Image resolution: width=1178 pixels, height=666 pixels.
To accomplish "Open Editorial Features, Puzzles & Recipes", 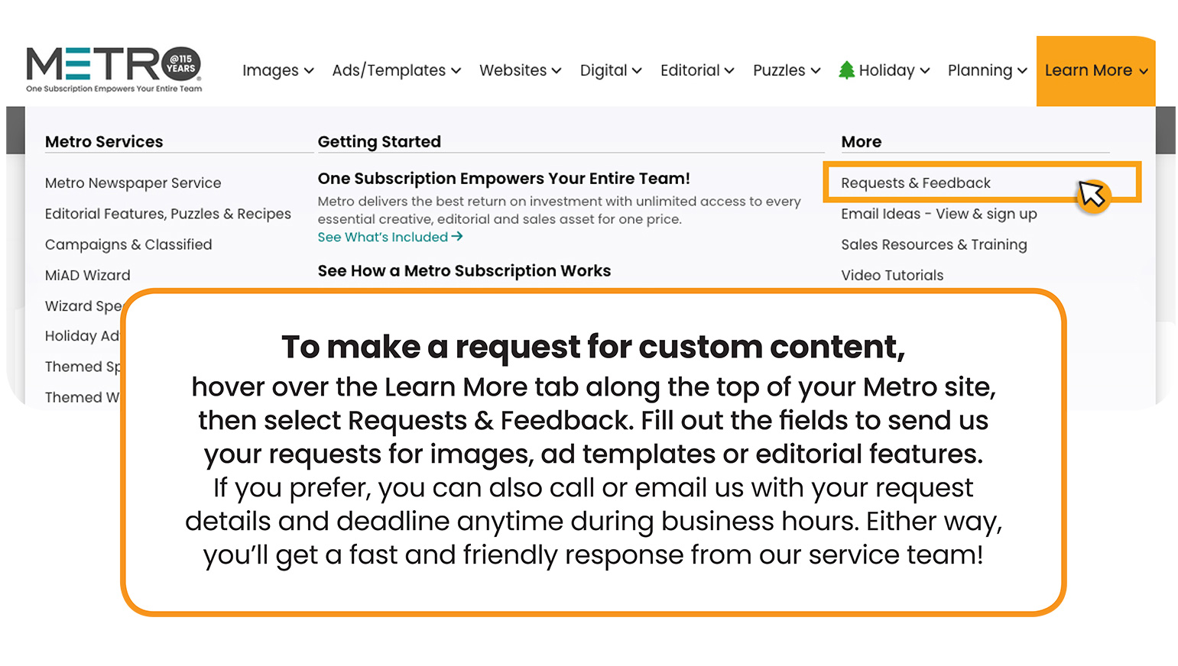I will coord(167,214).
